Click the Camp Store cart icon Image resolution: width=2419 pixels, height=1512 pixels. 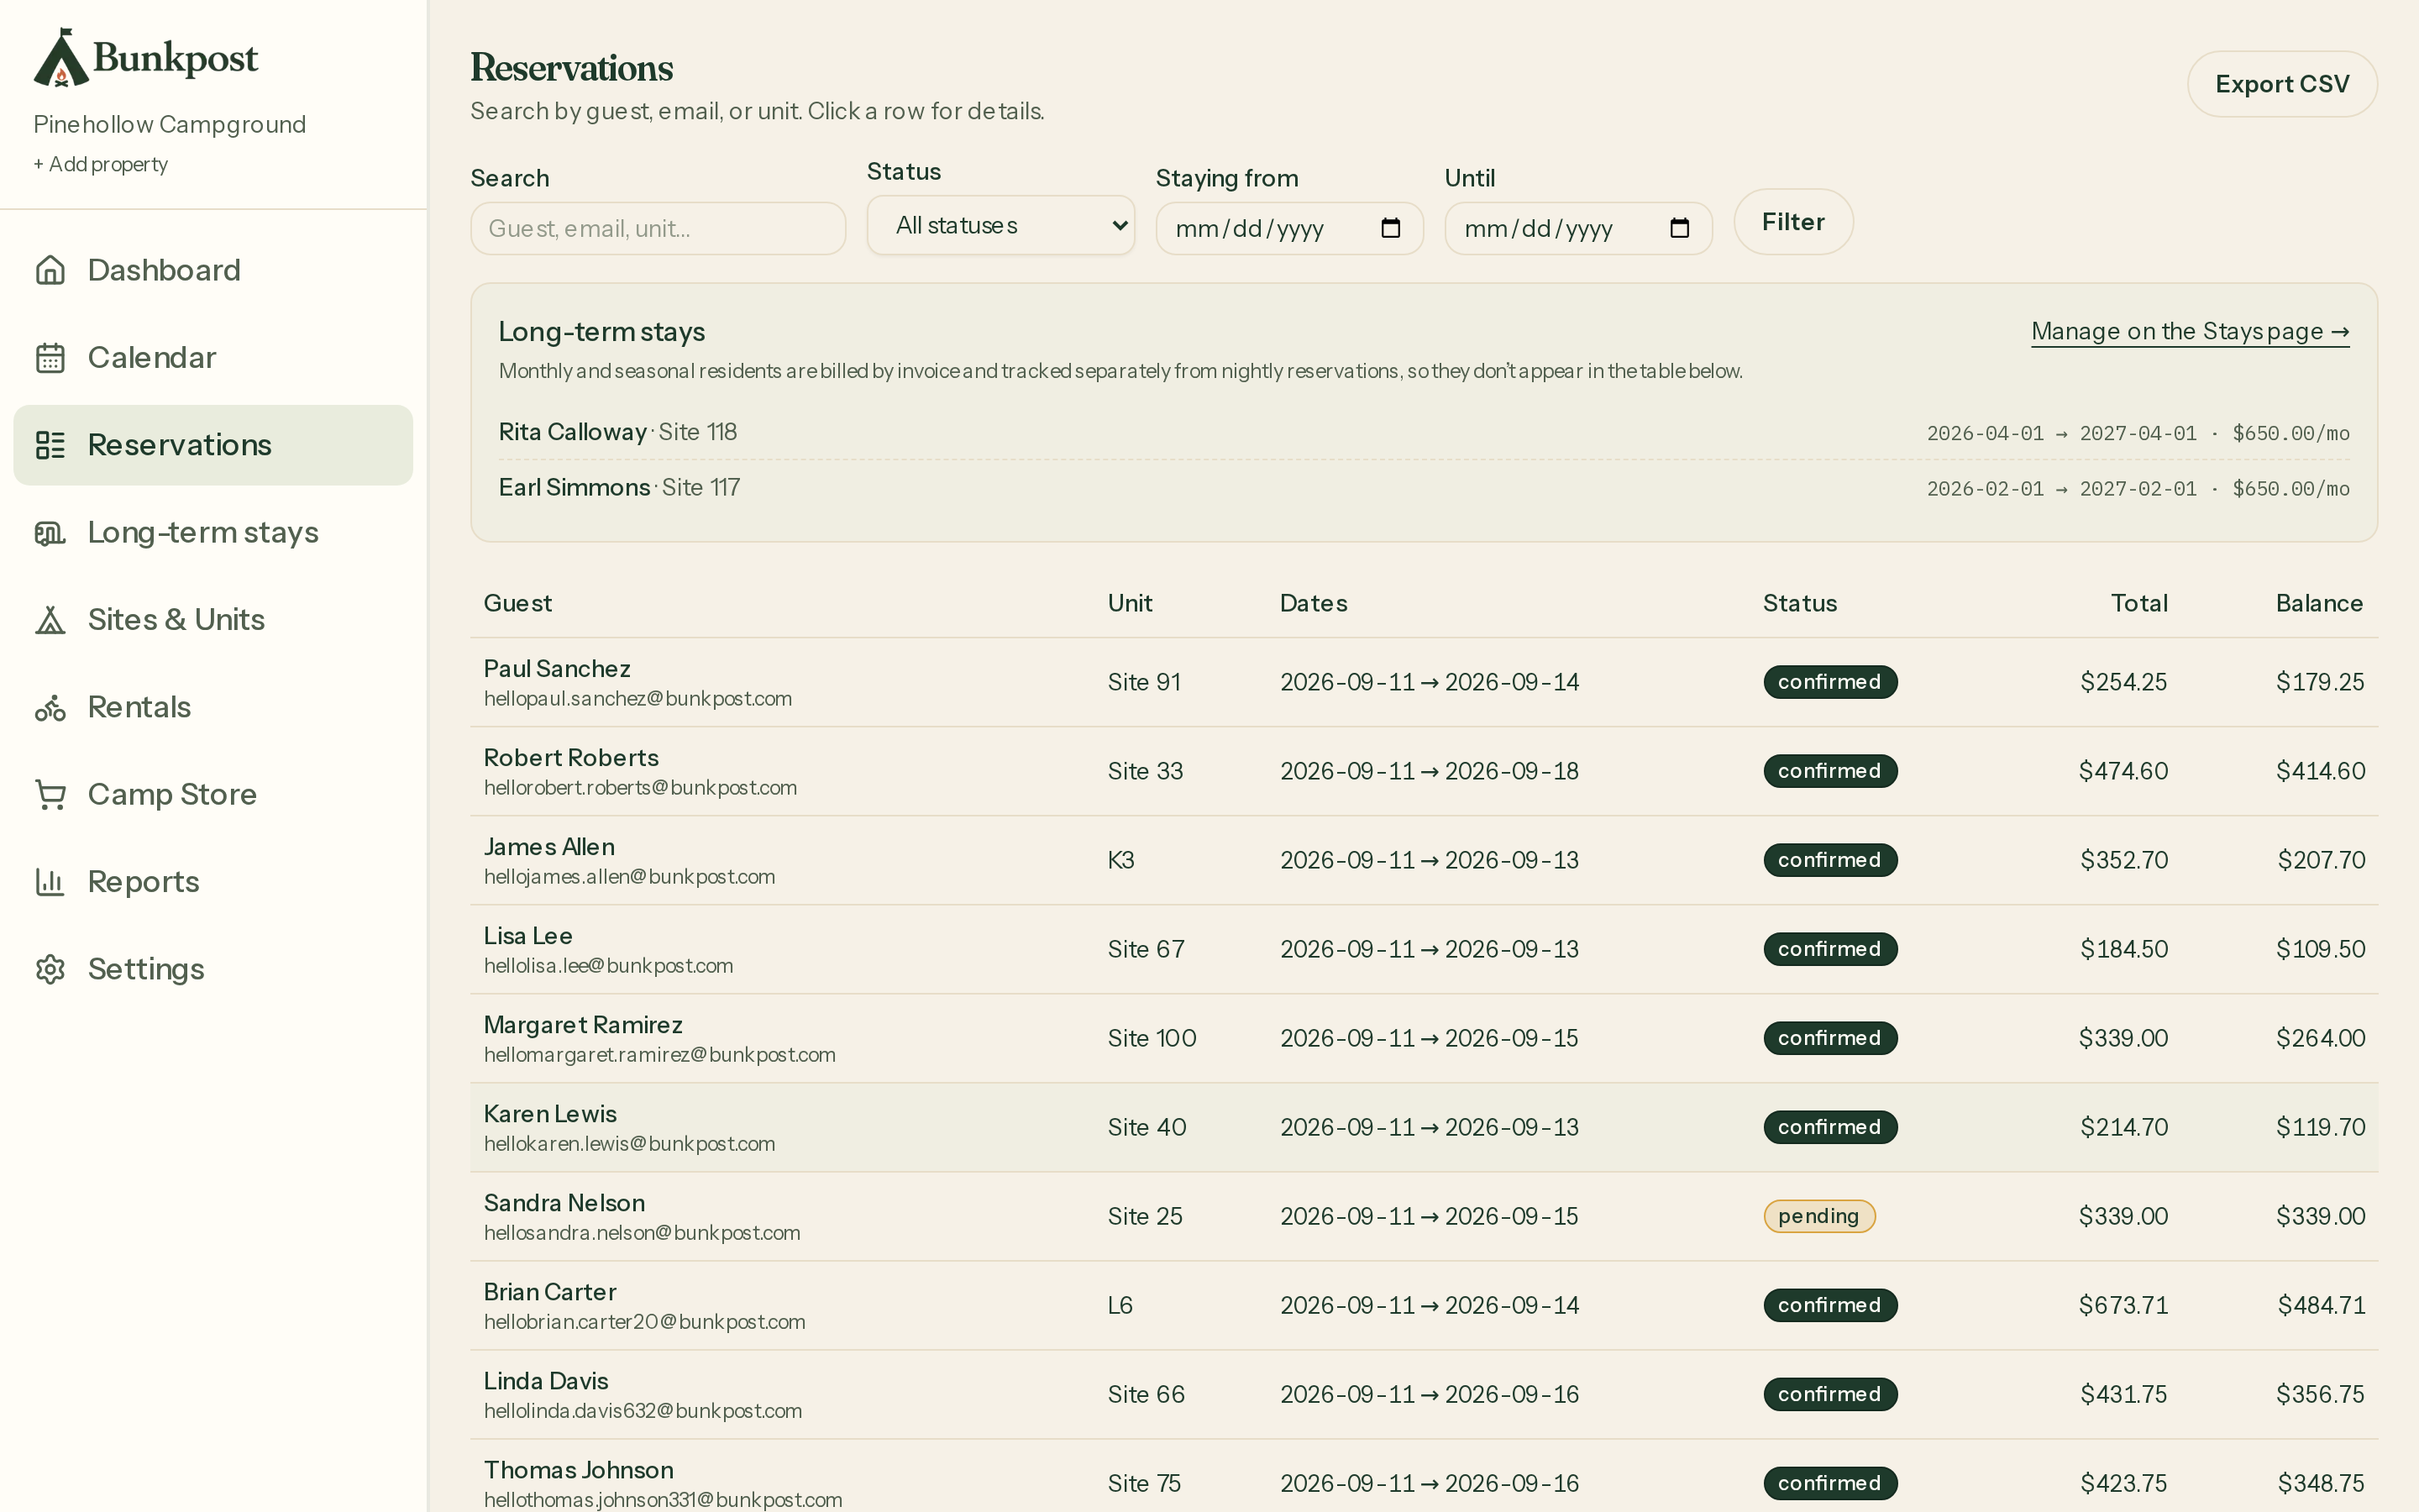pyautogui.click(x=50, y=794)
